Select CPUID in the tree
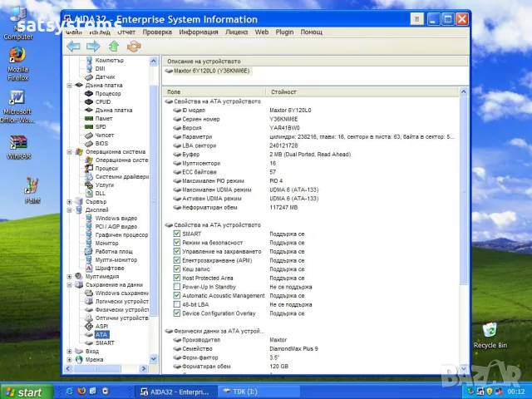 pos(103,101)
